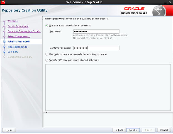Click the Schema Passwords step bullet icon

pyautogui.click(x=4, y=41)
